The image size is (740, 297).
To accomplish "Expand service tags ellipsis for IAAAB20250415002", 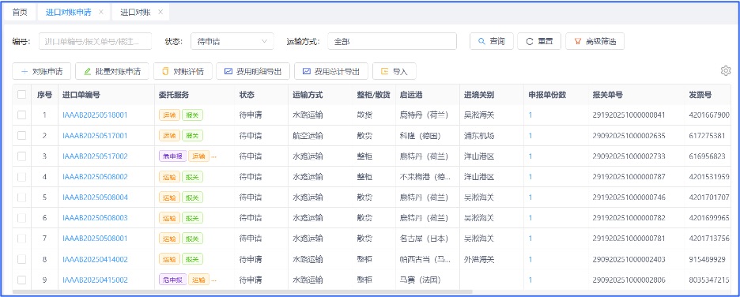I will [x=213, y=280].
